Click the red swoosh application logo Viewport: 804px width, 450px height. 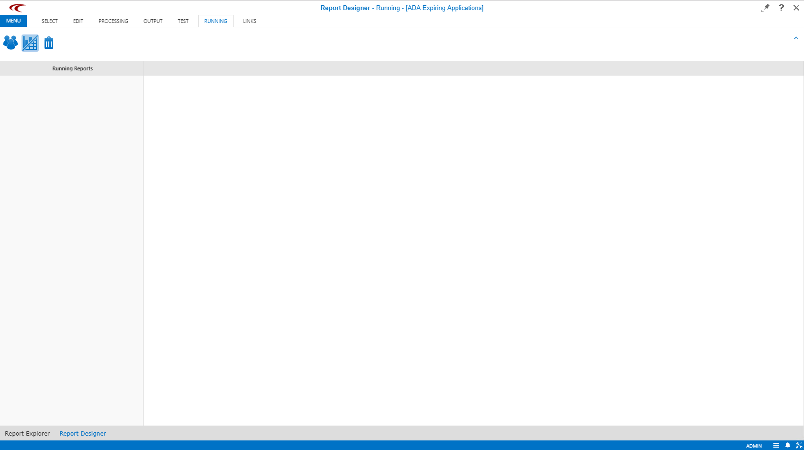coord(17,8)
